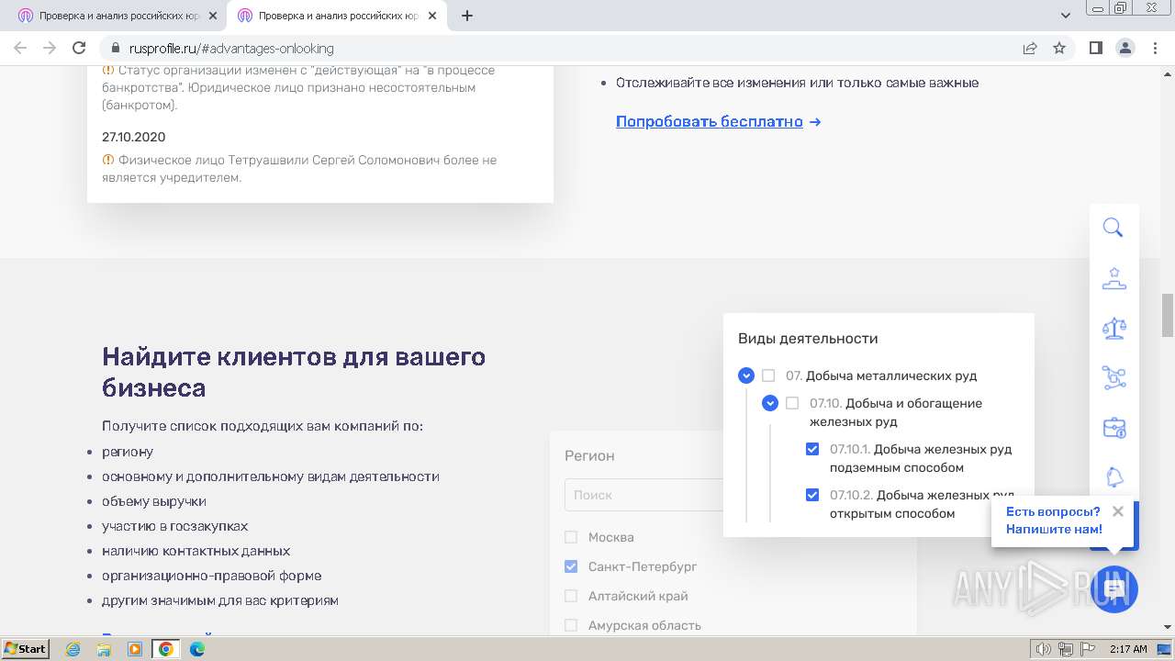
Task: Close the second active rusprofile tab
Action: tap(431, 16)
